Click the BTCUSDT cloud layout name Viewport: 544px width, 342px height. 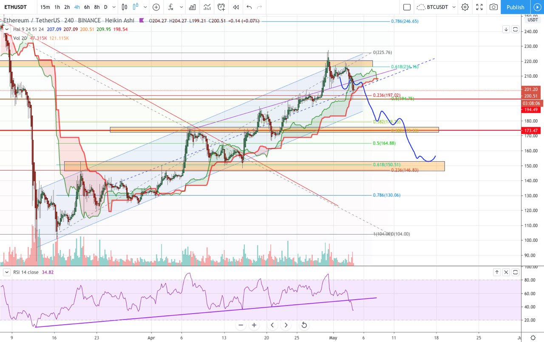point(438,7)
